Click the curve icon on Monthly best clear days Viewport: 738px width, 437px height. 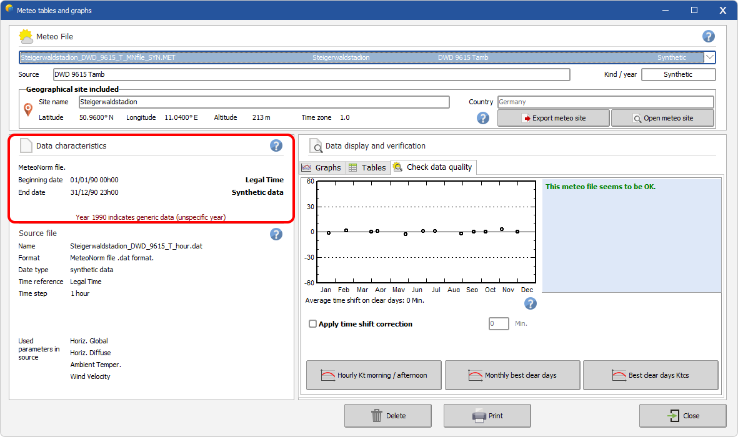(476, 375)
